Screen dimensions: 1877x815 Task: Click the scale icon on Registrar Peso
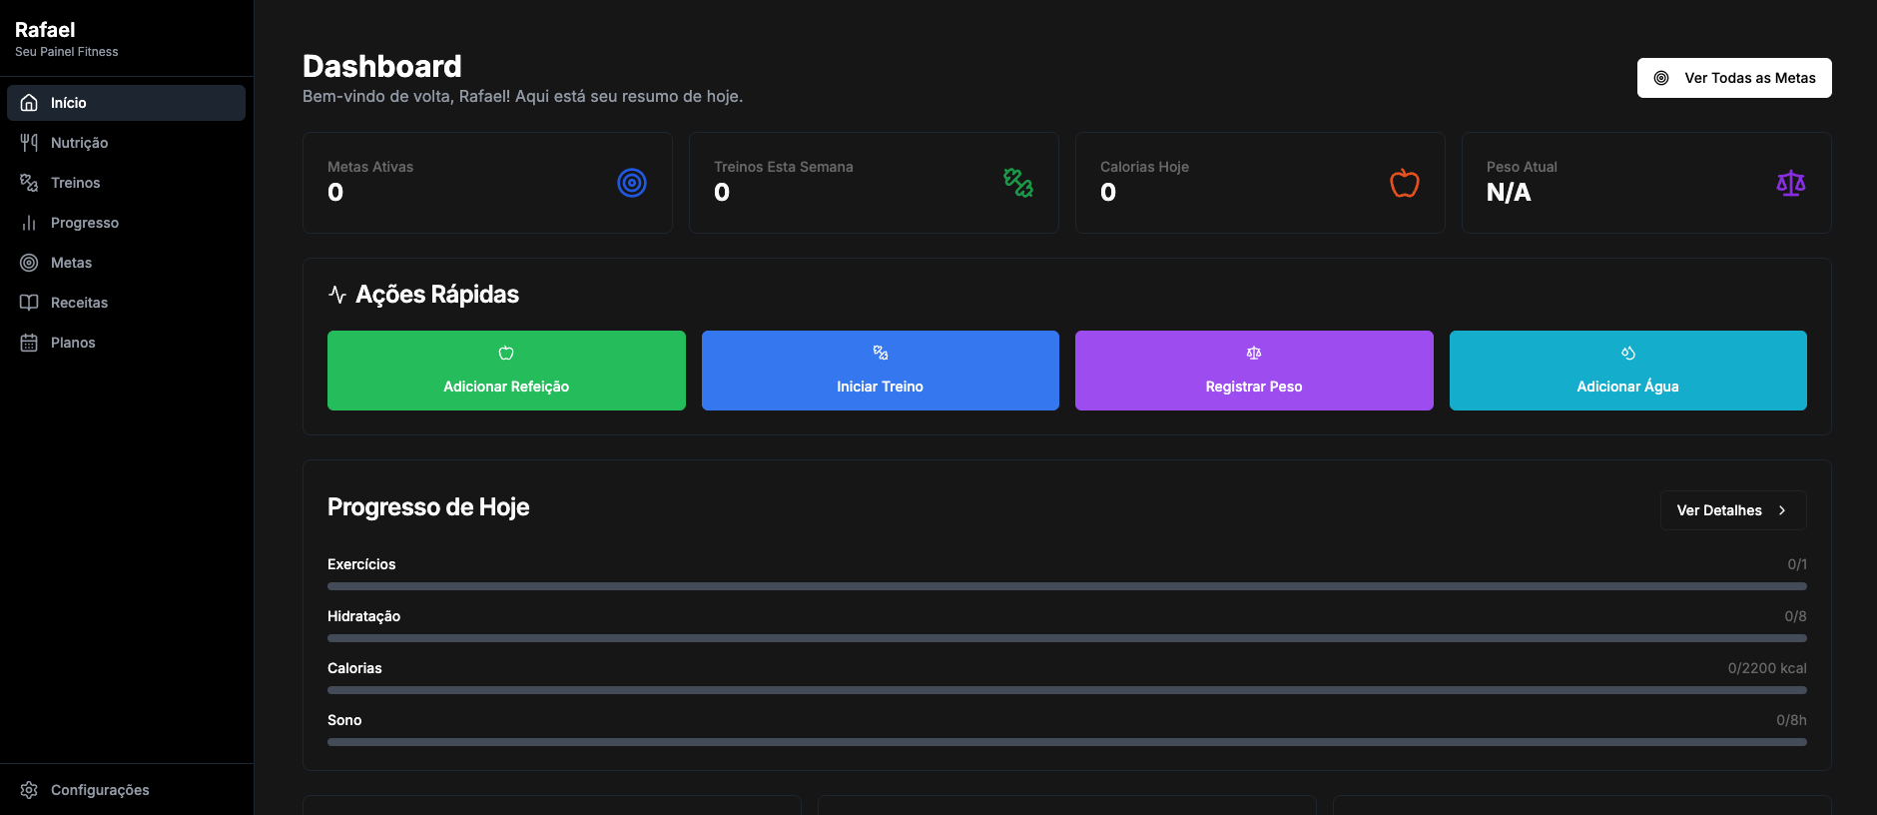pos(1254,353)
